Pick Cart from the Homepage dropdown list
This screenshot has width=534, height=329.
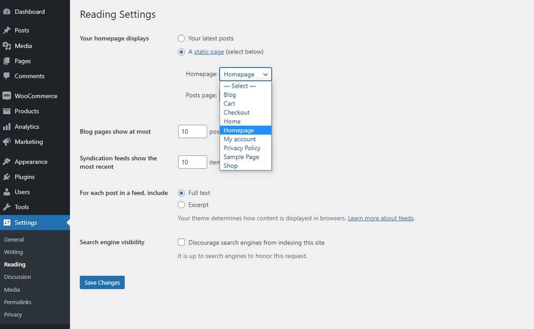tap(246, 104)
